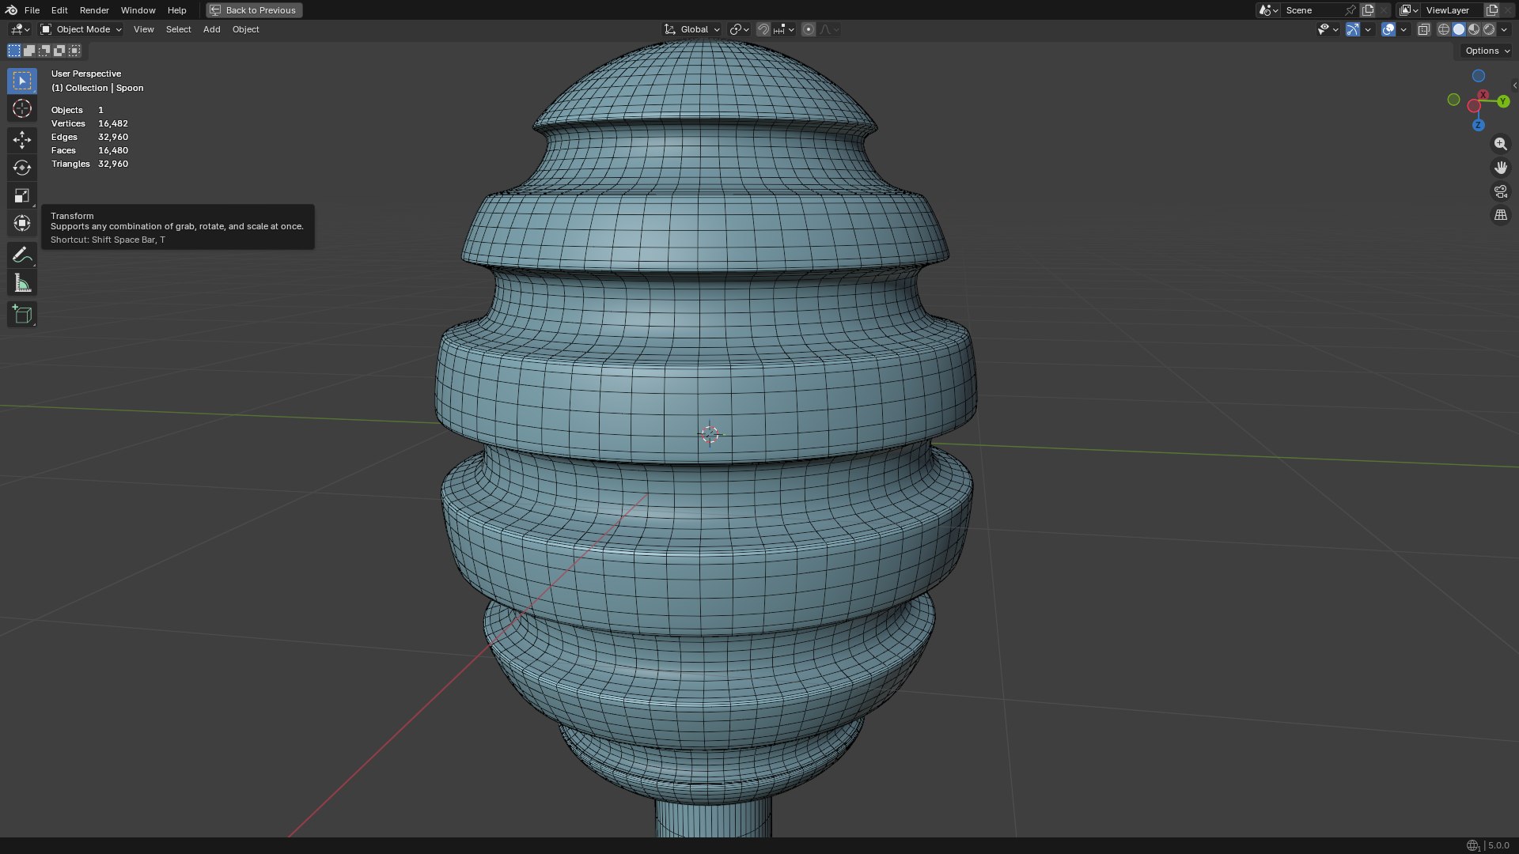Viewport: 1519px width, 854px height.
Task: Open the pivot point dropdown
Action: click(x=739, y=29)
